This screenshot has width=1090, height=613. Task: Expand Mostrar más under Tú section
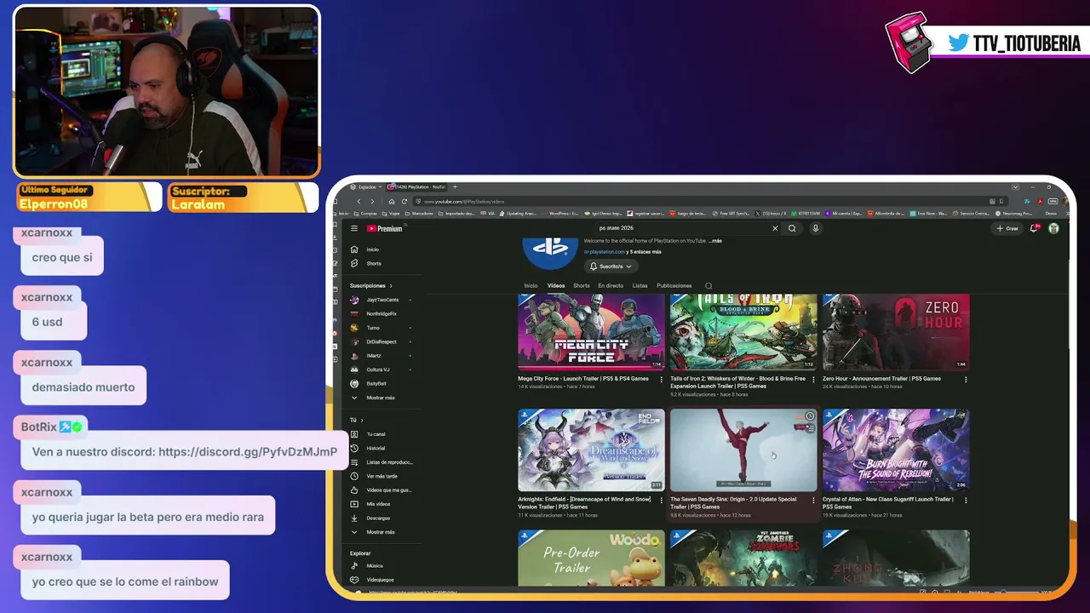(381, 532)
